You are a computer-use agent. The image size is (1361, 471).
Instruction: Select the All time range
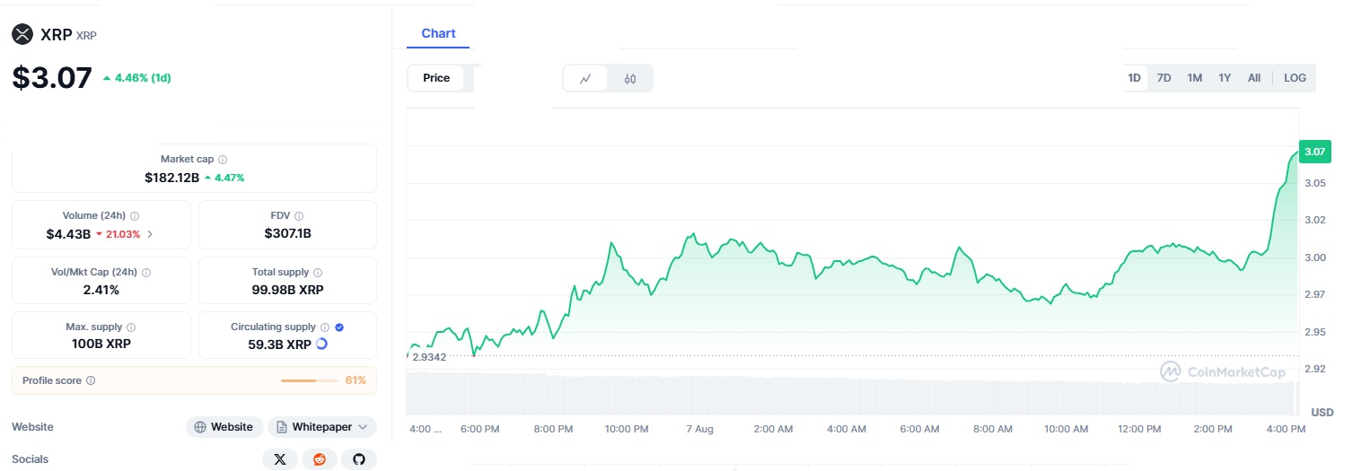point(1254,78)
